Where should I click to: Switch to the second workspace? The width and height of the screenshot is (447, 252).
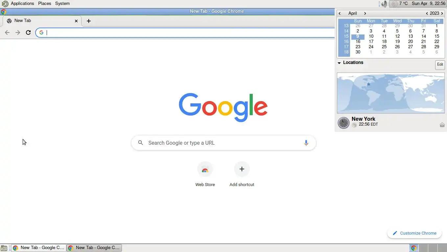pyautogui.click(x=423, y=248)
